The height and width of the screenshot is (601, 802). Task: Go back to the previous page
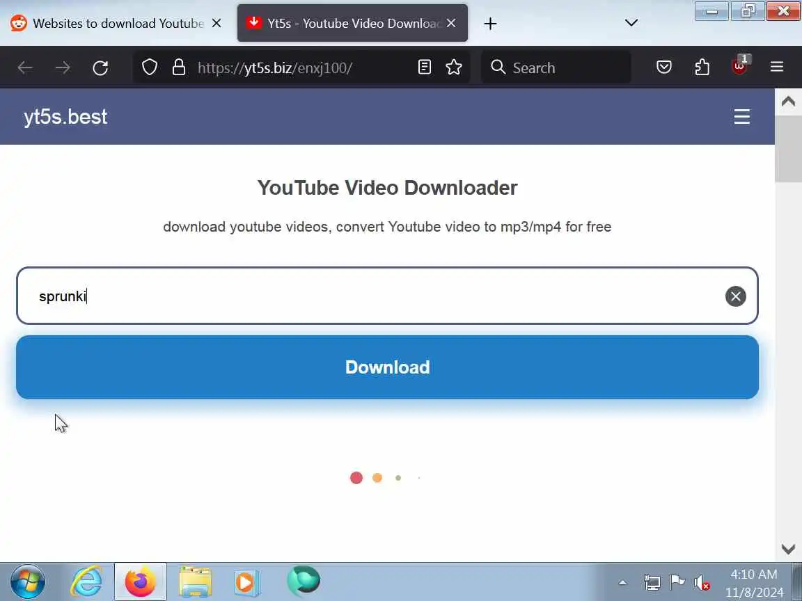pyautogui.click(x=25, y=67)
